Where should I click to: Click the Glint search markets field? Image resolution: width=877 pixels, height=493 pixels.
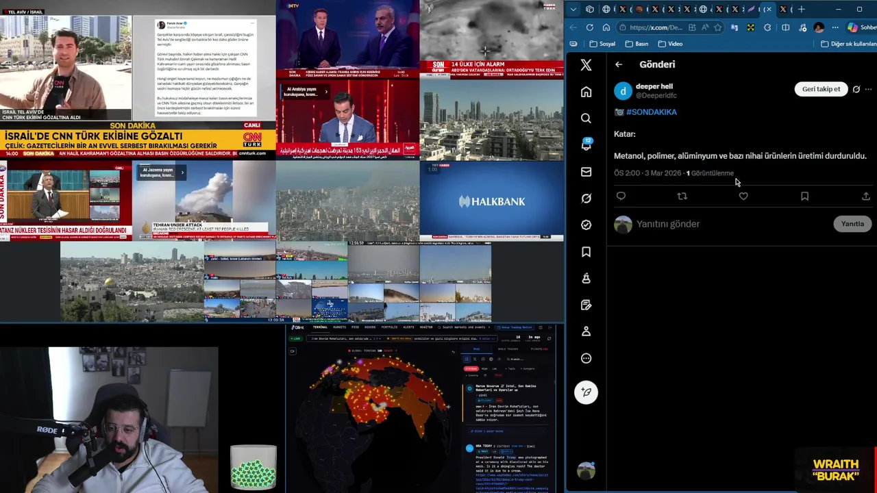click(x=463, y=327)
